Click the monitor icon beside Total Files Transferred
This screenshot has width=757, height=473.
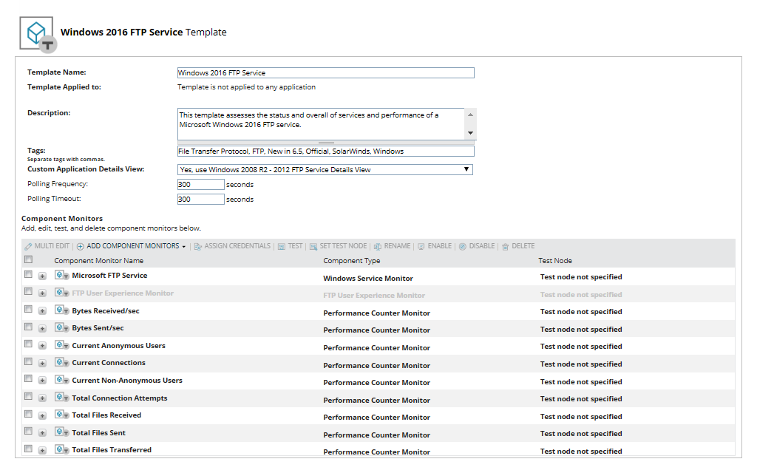click(x=61, y=449)
